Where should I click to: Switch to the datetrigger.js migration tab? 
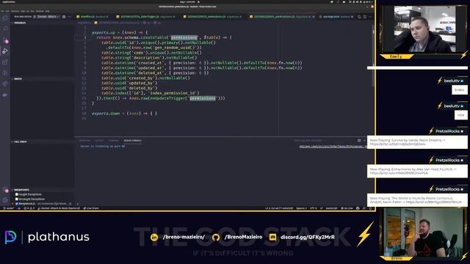145,17
